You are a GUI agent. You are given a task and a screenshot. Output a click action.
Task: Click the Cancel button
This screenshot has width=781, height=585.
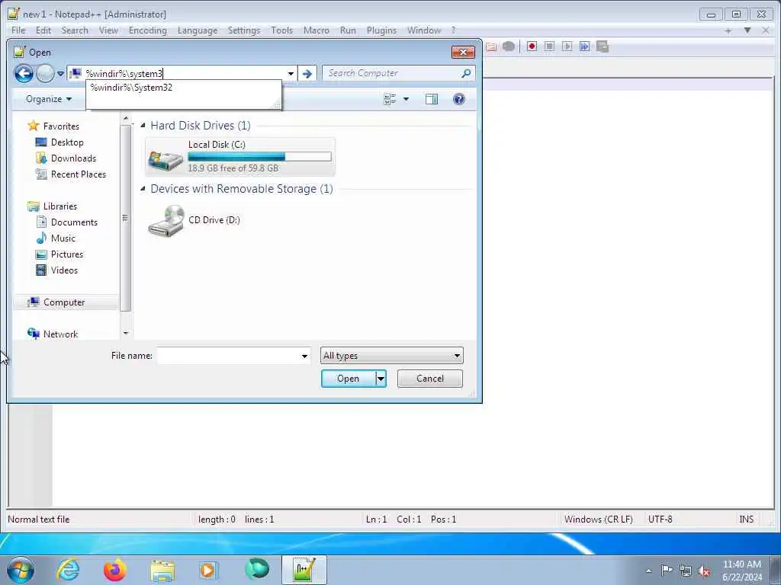pos(430,379)
